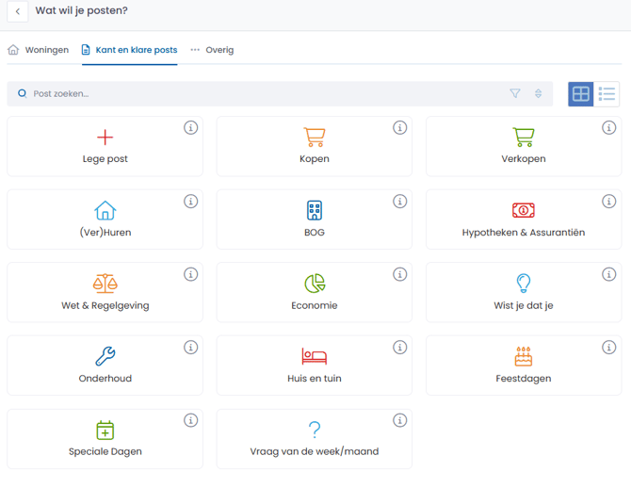Image resolution: width=631 pixels, height=488 pixels.
Task: Choose the Kopen shopping cart card
Action: pyautogui.click(x=315, y=146)
